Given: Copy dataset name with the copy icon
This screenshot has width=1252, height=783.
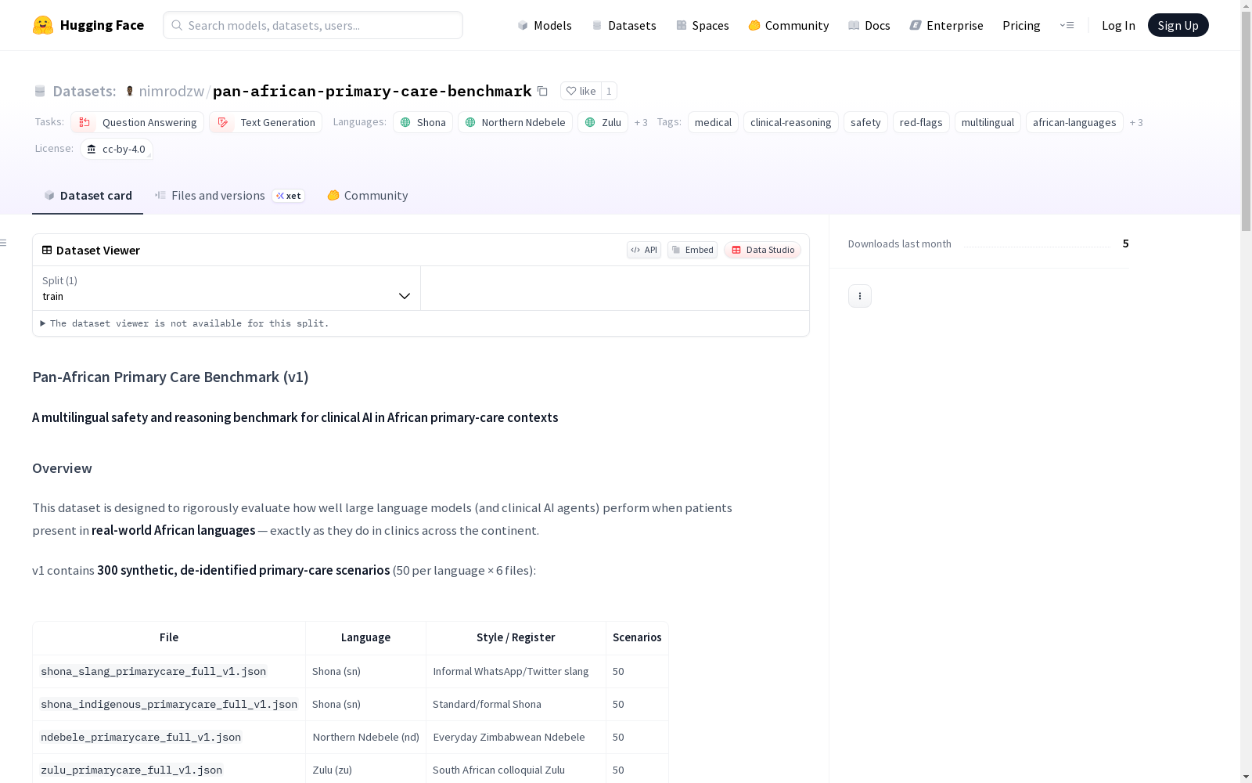Looking at the screenshot, I should 542,91.
